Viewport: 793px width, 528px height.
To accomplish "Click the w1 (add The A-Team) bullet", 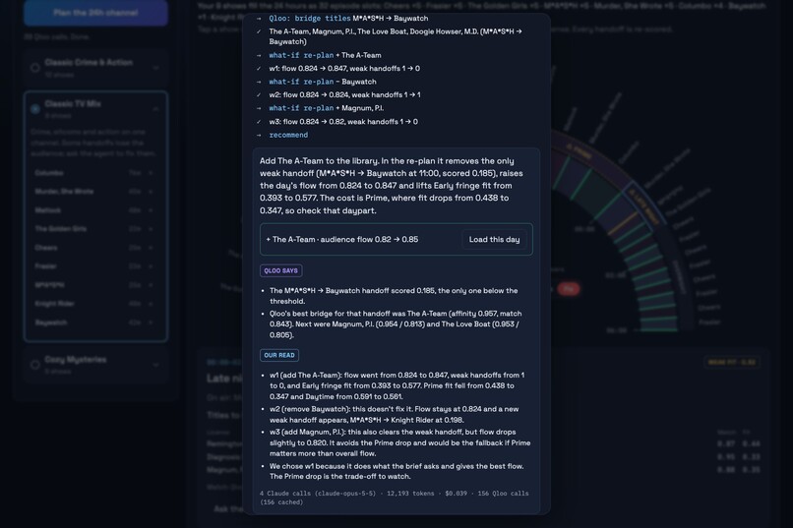I will pyautogui.click(x=397, y=385).
